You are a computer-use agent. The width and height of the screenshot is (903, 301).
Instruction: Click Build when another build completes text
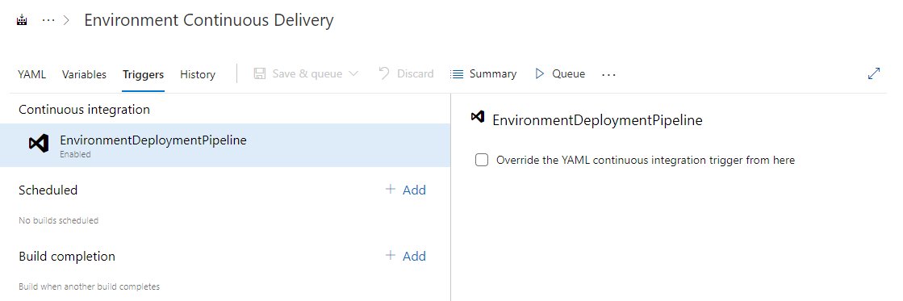(90, 286)
